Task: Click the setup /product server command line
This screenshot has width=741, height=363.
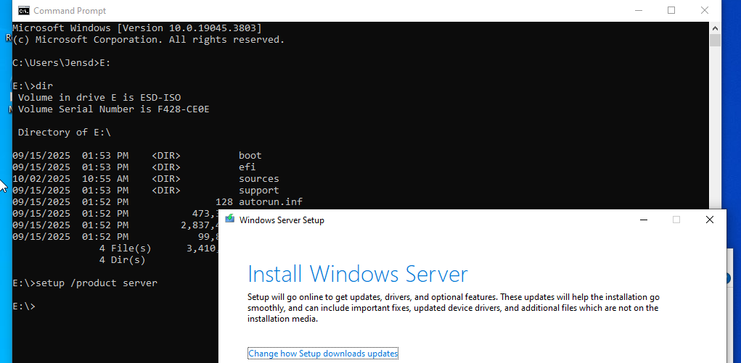Action: [85, 283]
